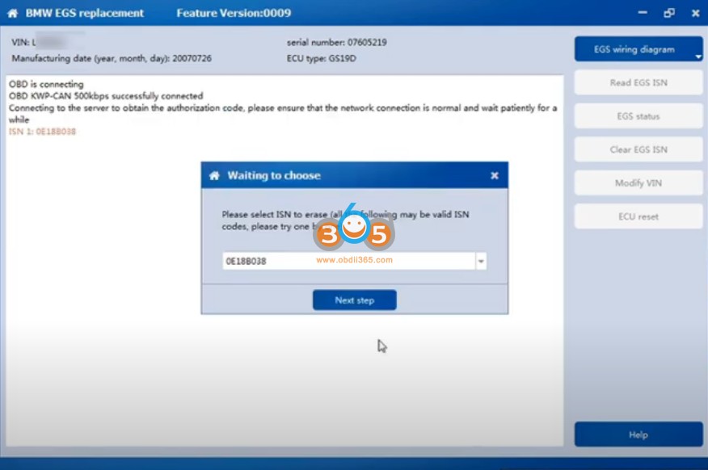
Task: Click the 'Please select ISN to erase' message
Action: (x=345, y=220)
